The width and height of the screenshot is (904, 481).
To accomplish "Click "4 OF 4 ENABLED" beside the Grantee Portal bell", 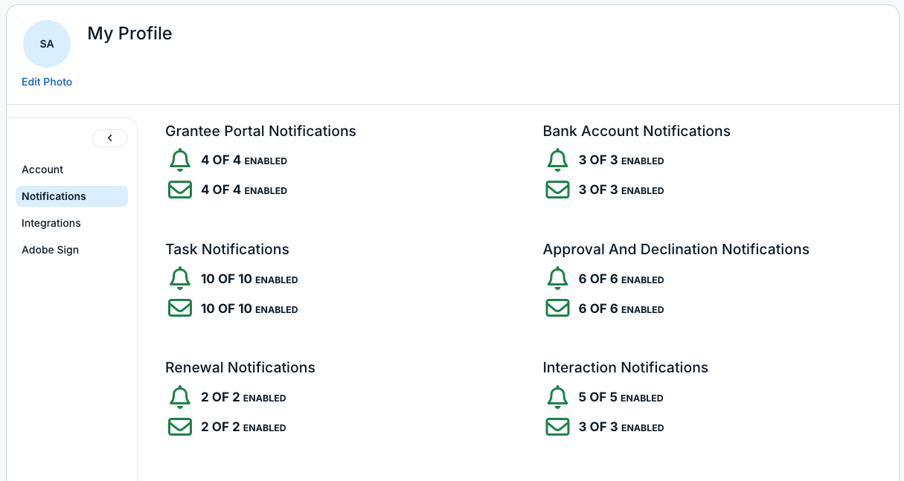I will point(244,161).
